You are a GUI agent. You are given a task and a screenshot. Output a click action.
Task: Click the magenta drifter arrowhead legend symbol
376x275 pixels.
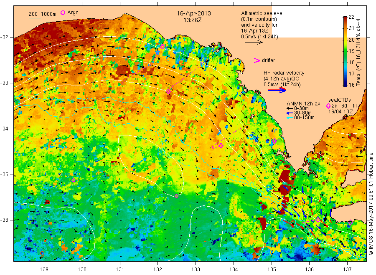[257, 60]
